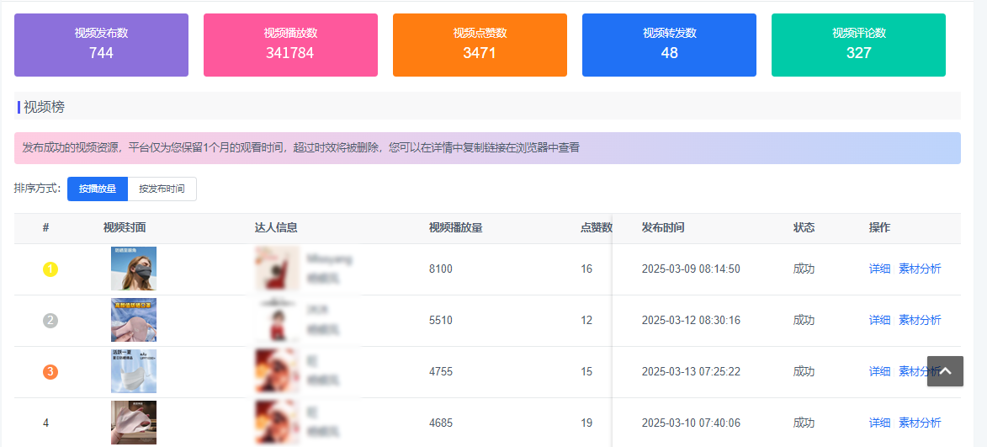Image resolution: width=987 pixels, height=447 pixels.
Task: Click the purple 视频发布数 stat card
Action: point(101,45)
